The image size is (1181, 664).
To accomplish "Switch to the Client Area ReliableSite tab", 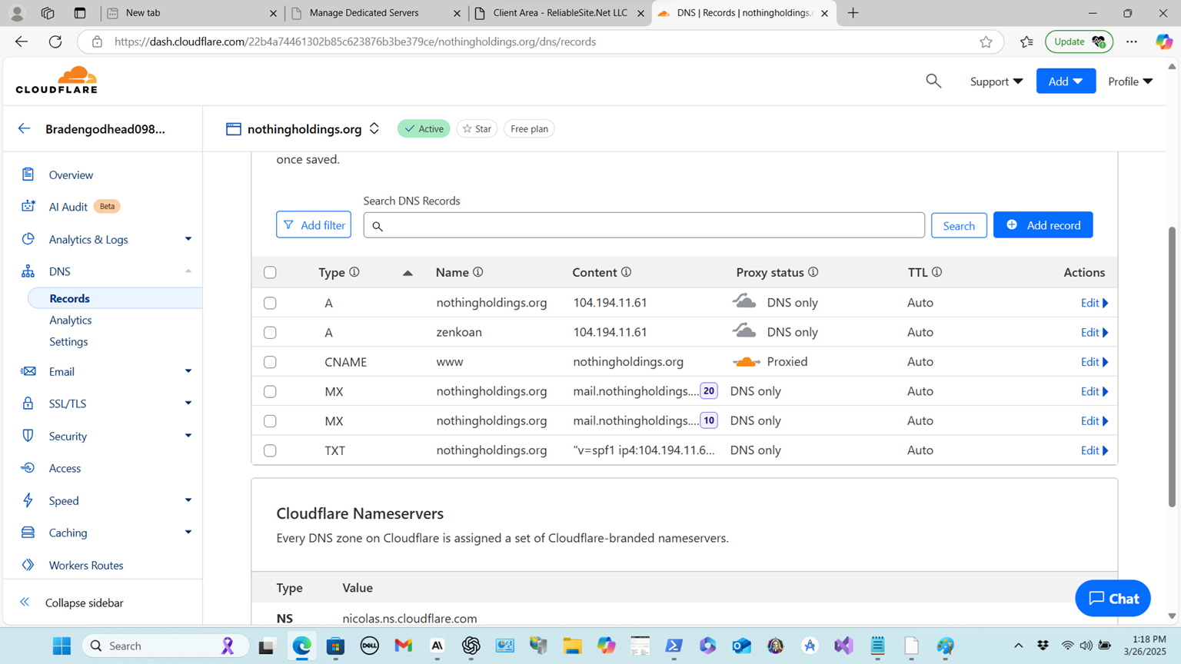I will point(560,13).
